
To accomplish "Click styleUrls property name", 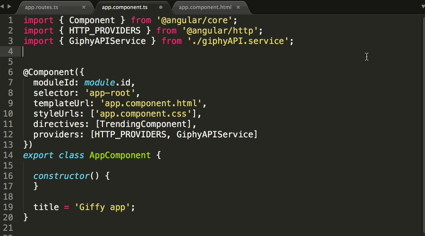I will coord(56,114).
